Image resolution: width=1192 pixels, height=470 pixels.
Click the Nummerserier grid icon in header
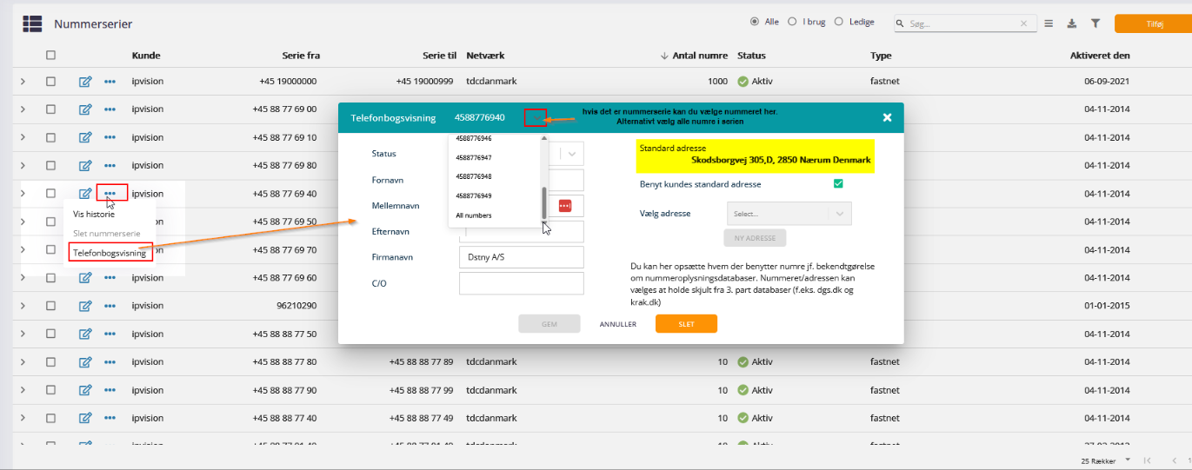pos(32,24)
